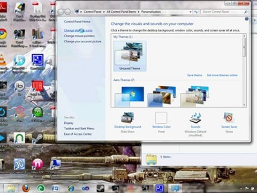Expand arrow after All Control Panel Items
The image size is (257, 193).
pyautogui.click(x=139, y=12)
